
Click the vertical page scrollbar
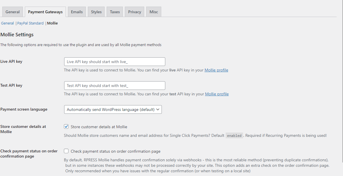click(342, 81)
